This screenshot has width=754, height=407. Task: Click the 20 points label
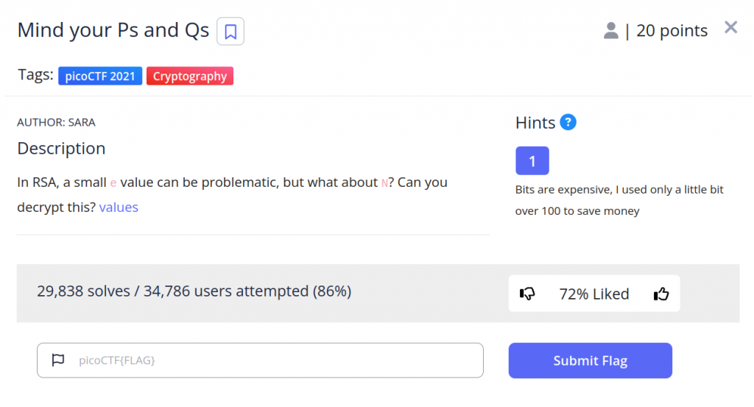[x=672, y=31]
